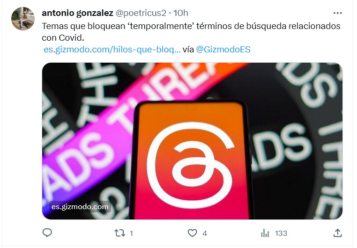Click the Threads logo on the phone image

click(x=191, y=165)
